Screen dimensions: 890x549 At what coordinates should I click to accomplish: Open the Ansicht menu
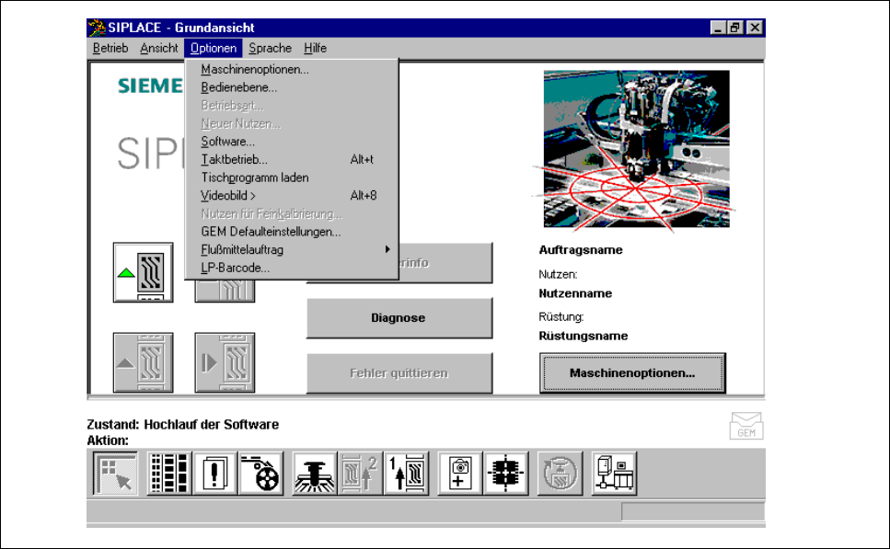(159, 48)
